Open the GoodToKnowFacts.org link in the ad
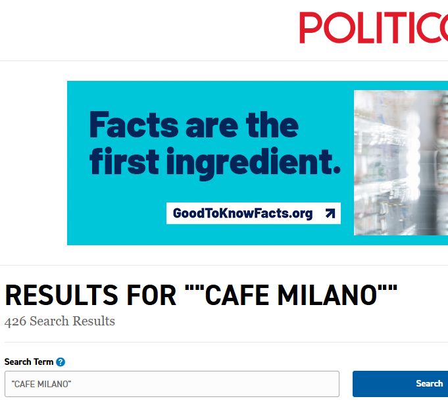The height and width of the screenshot is (403, 448). [x=243, y=213]
